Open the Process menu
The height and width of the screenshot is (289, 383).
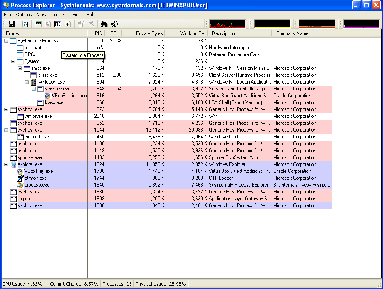(x=59, y=15)
